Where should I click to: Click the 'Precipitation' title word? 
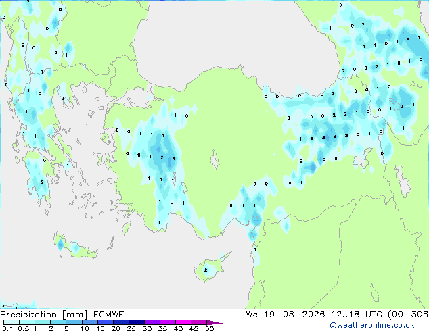coord(28,315)
